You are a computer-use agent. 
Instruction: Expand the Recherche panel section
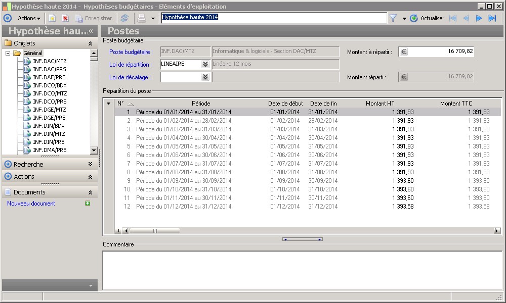(x=90, y=164)
